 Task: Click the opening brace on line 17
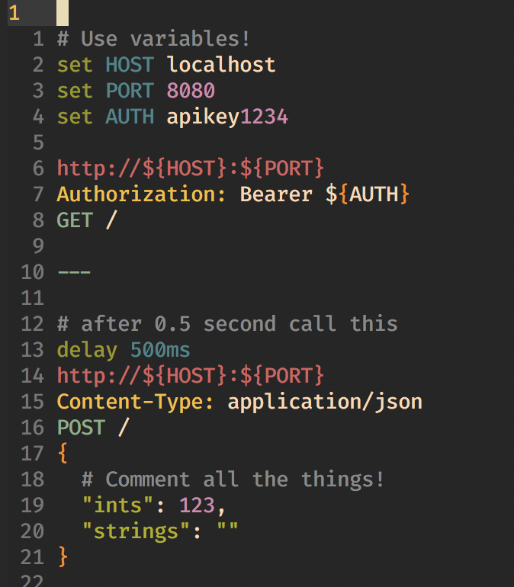coord(63,453)
